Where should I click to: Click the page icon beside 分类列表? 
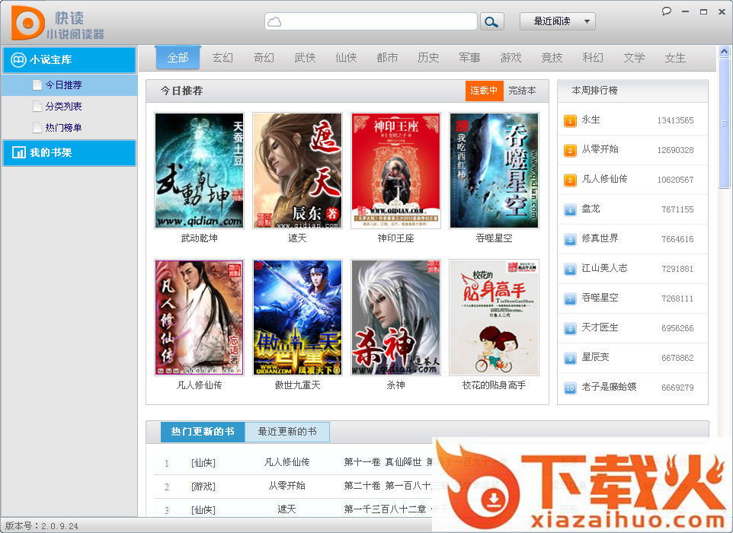click(x=37, y=107)
